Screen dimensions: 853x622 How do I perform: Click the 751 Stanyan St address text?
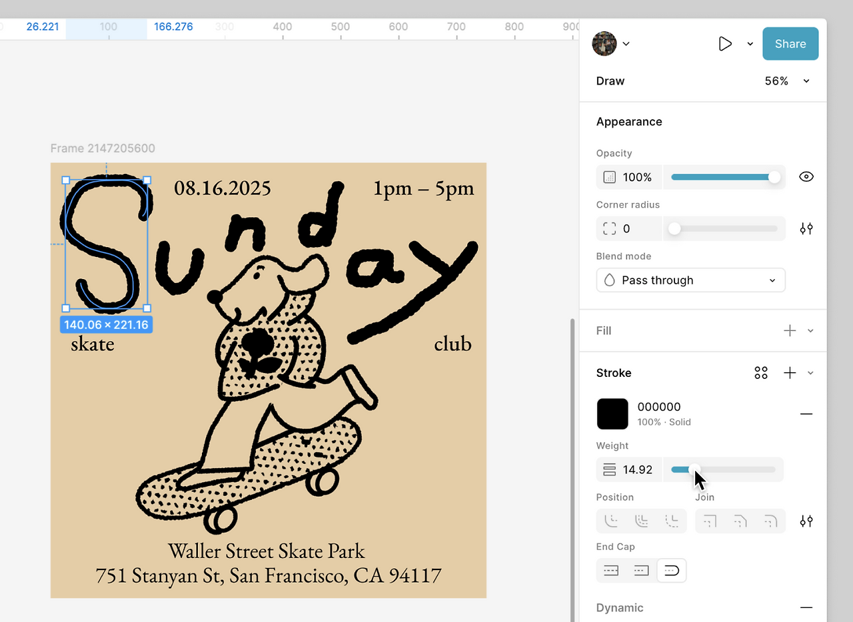coord(269,575)
